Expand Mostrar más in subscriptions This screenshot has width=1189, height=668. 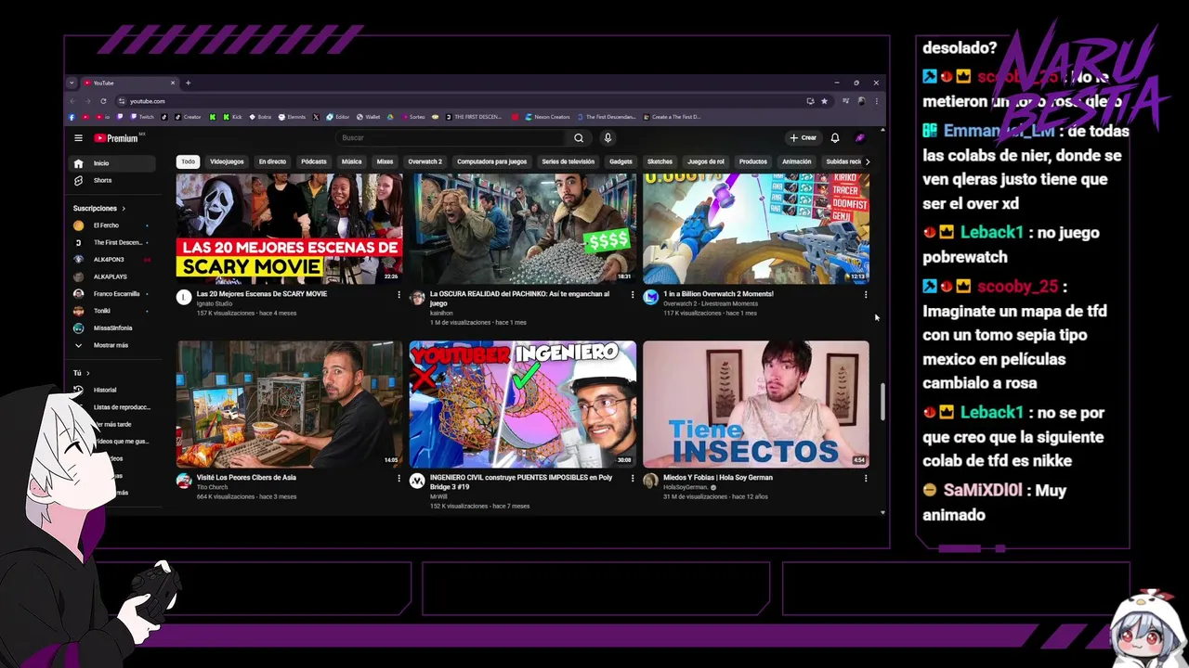pyautogui.click(x=112, y=345)
